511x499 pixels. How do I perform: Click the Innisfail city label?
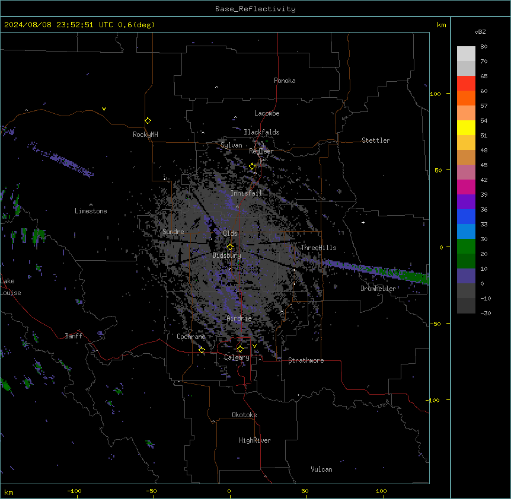[x=246, y=193]
